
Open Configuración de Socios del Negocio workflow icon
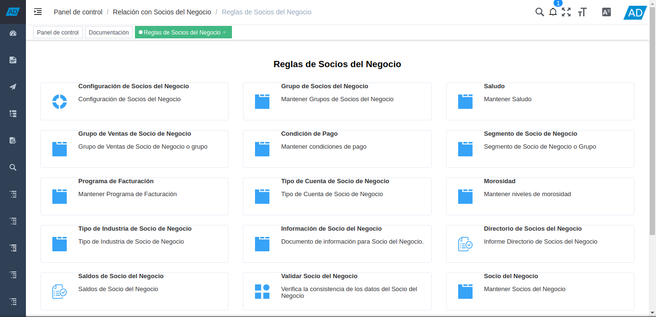tap(59, 101)
